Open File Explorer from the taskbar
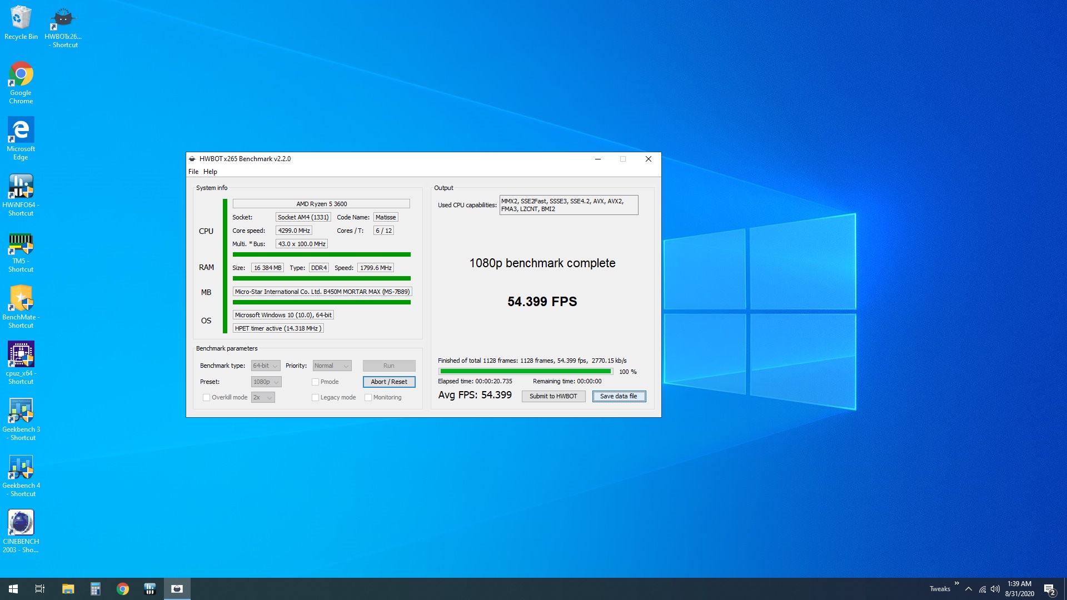The width and height of the screenshot is (1067, 600). click(x=68, y=589)
